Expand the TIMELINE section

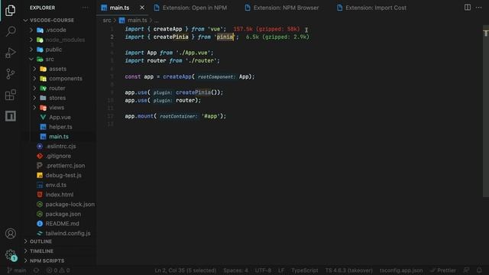tap(41, 251)
